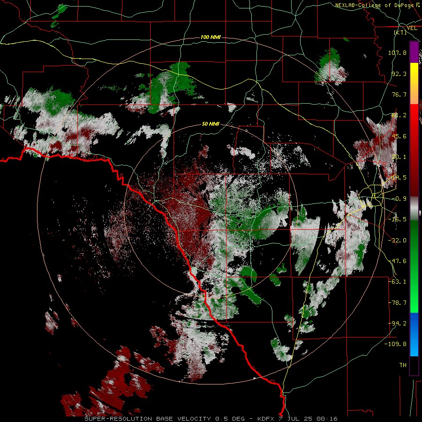Click the 76.7 velocity scale value
This screenshot has width=422, height=422.
399,94
